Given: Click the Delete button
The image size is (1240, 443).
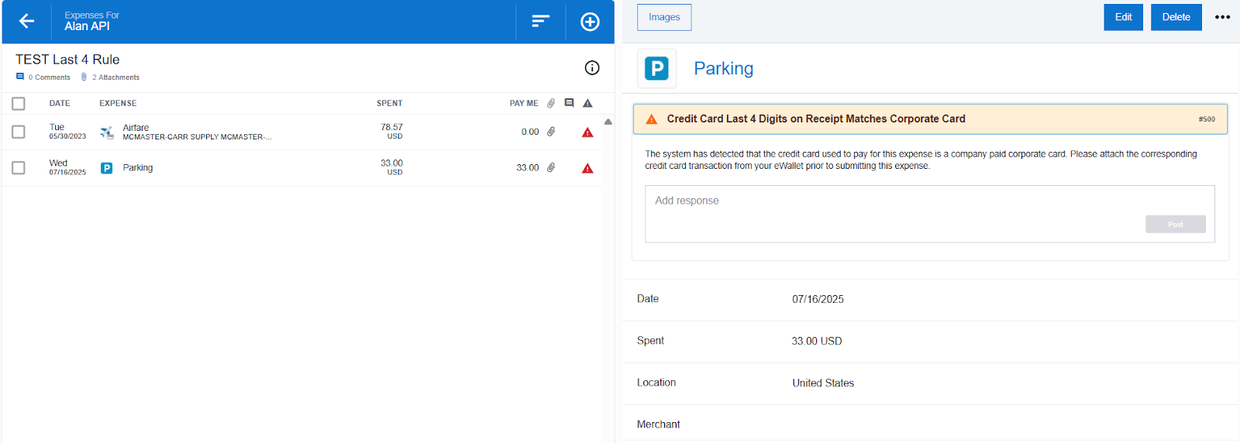Looking at the screenshot, I should coord(1176,17).
